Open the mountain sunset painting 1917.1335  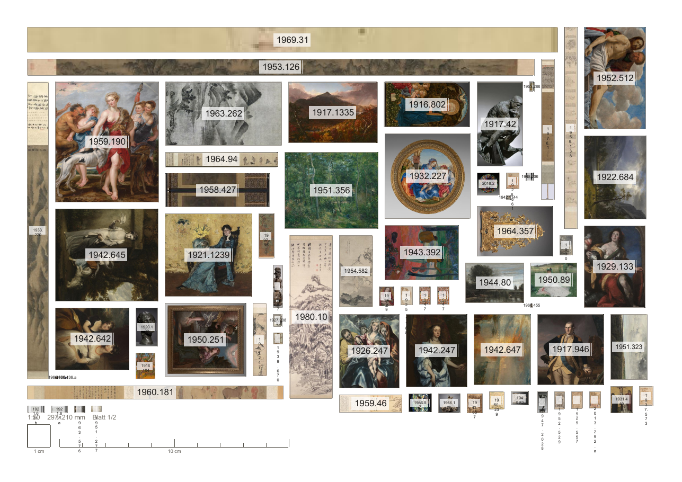point(333,112)
